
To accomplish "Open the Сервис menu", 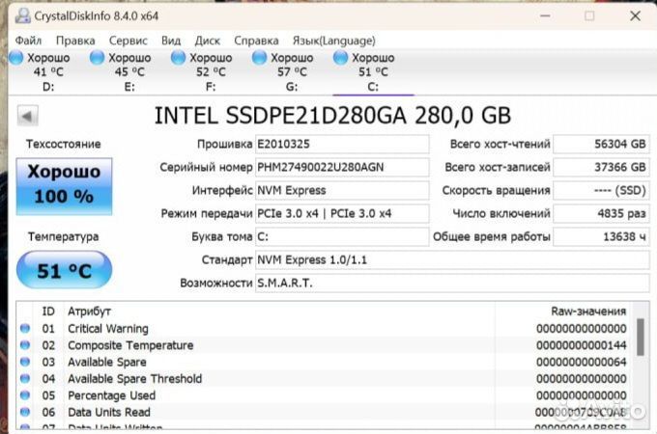I will click(129, 41).
